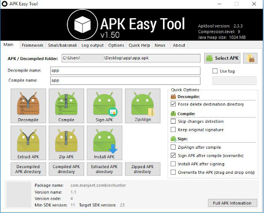
Task: Enable ZipAlign after compile
Action: 173,147
